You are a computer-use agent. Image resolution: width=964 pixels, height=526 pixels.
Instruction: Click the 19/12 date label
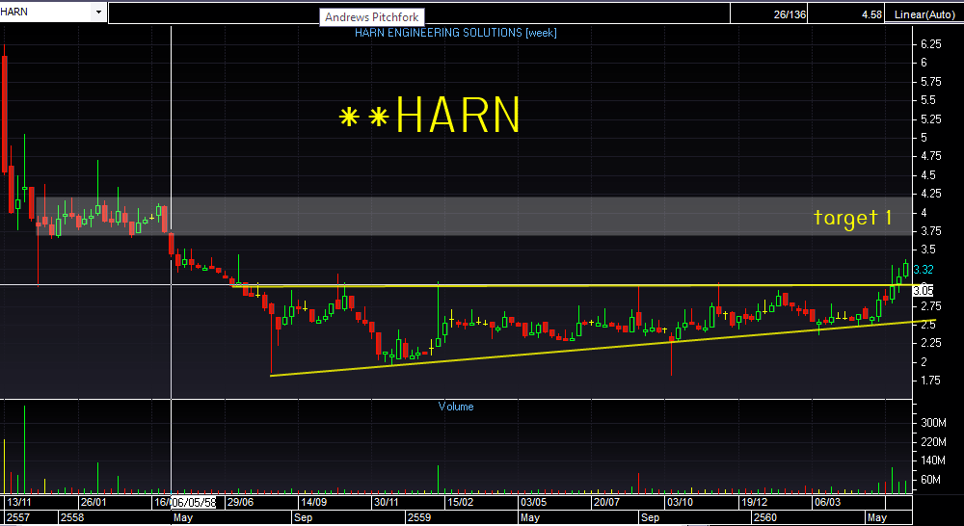pyautogui.click(x=753, y=502)
